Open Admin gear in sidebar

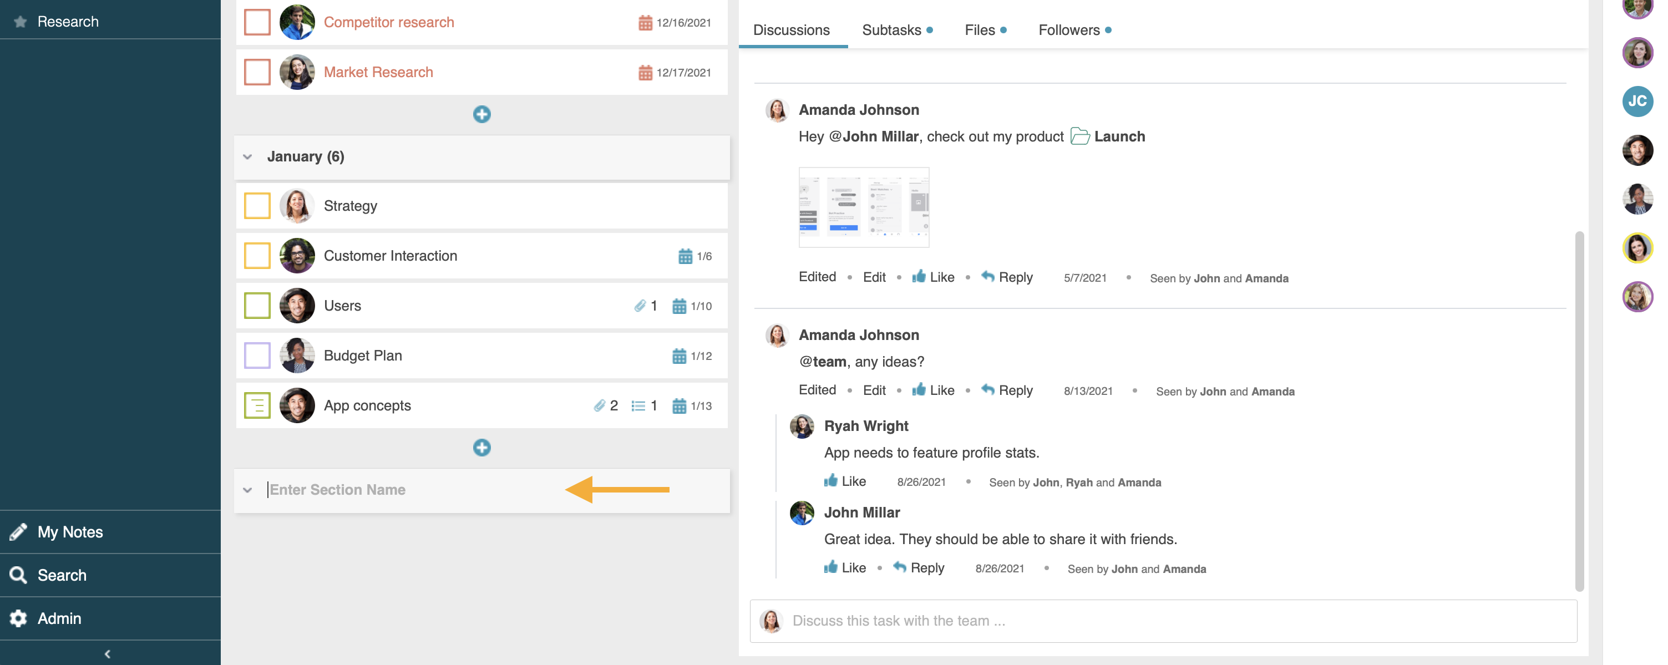pyautogui.click(x=18, y=618)
